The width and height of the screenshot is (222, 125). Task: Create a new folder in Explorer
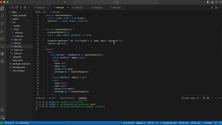pyautogui.click(x=17, y=8)
